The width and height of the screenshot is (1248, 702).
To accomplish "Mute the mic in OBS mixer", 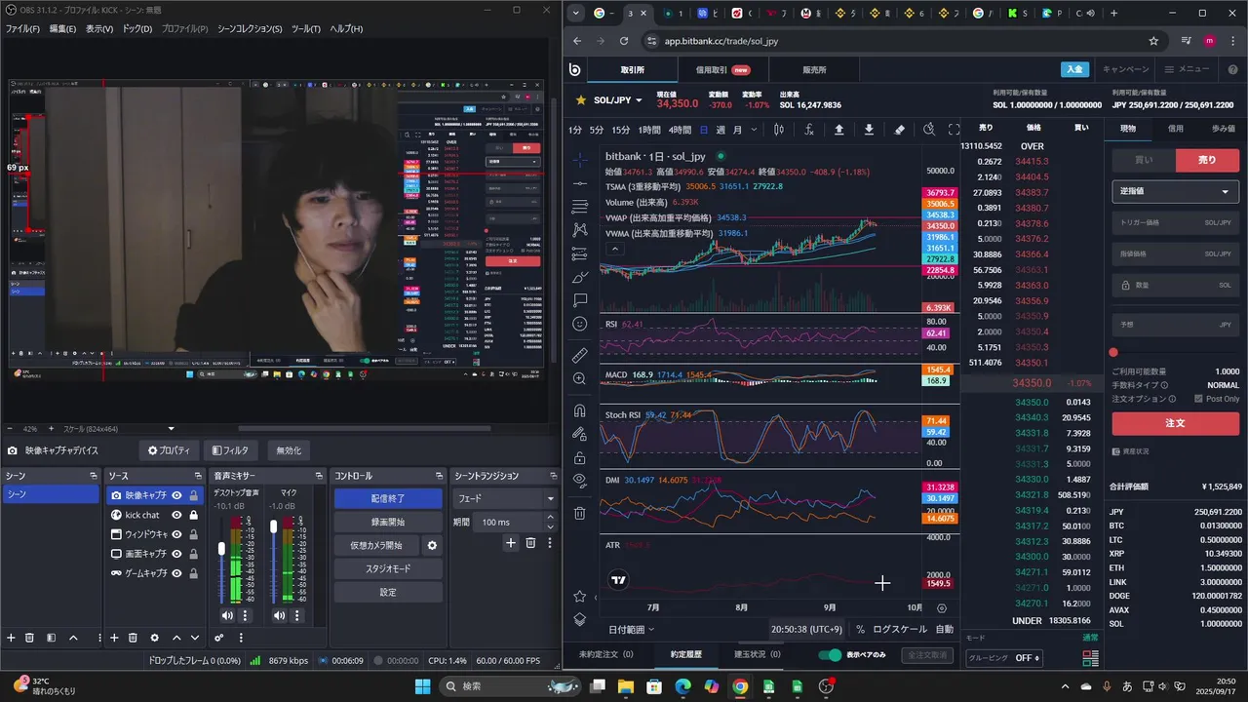I will (280, 615).
